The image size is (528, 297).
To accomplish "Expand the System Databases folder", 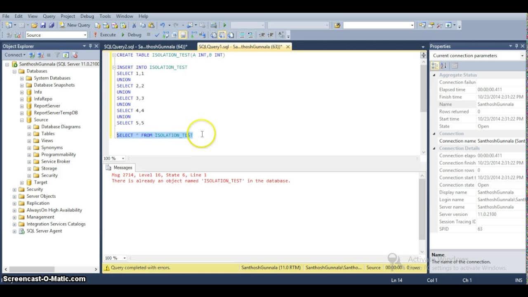I will pos(22,78).
